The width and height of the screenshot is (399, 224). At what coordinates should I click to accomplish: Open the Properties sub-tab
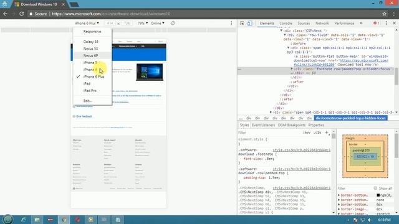point(316,125)
